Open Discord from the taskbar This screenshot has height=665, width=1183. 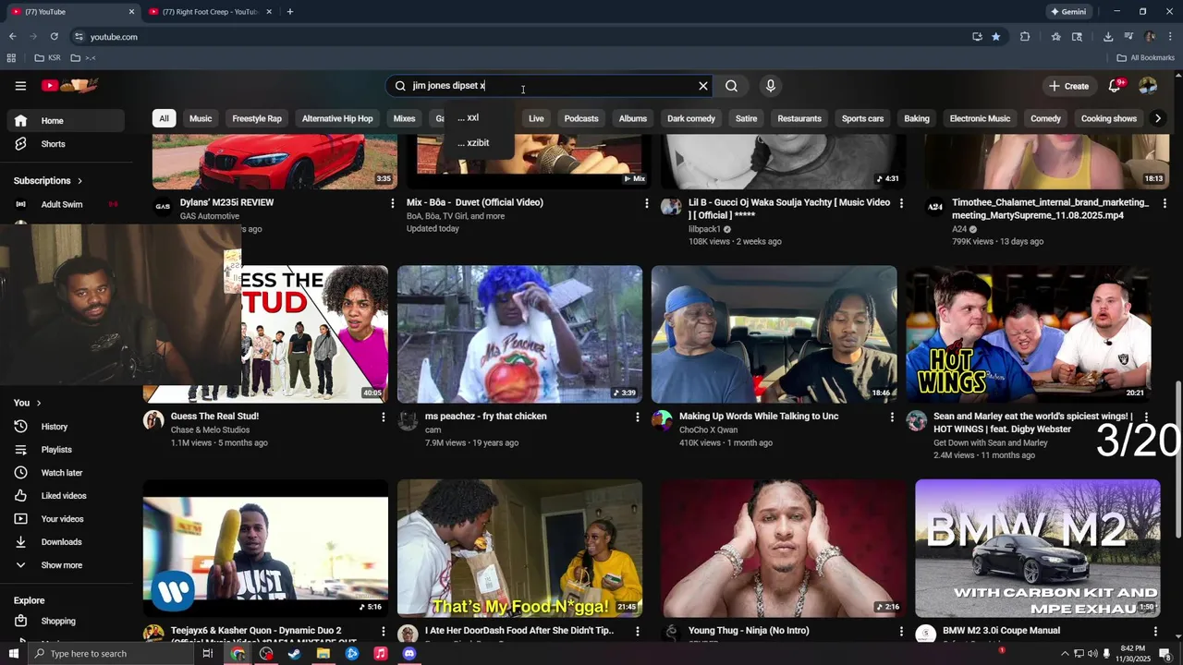pyautogui.click(x=409, y=654)
